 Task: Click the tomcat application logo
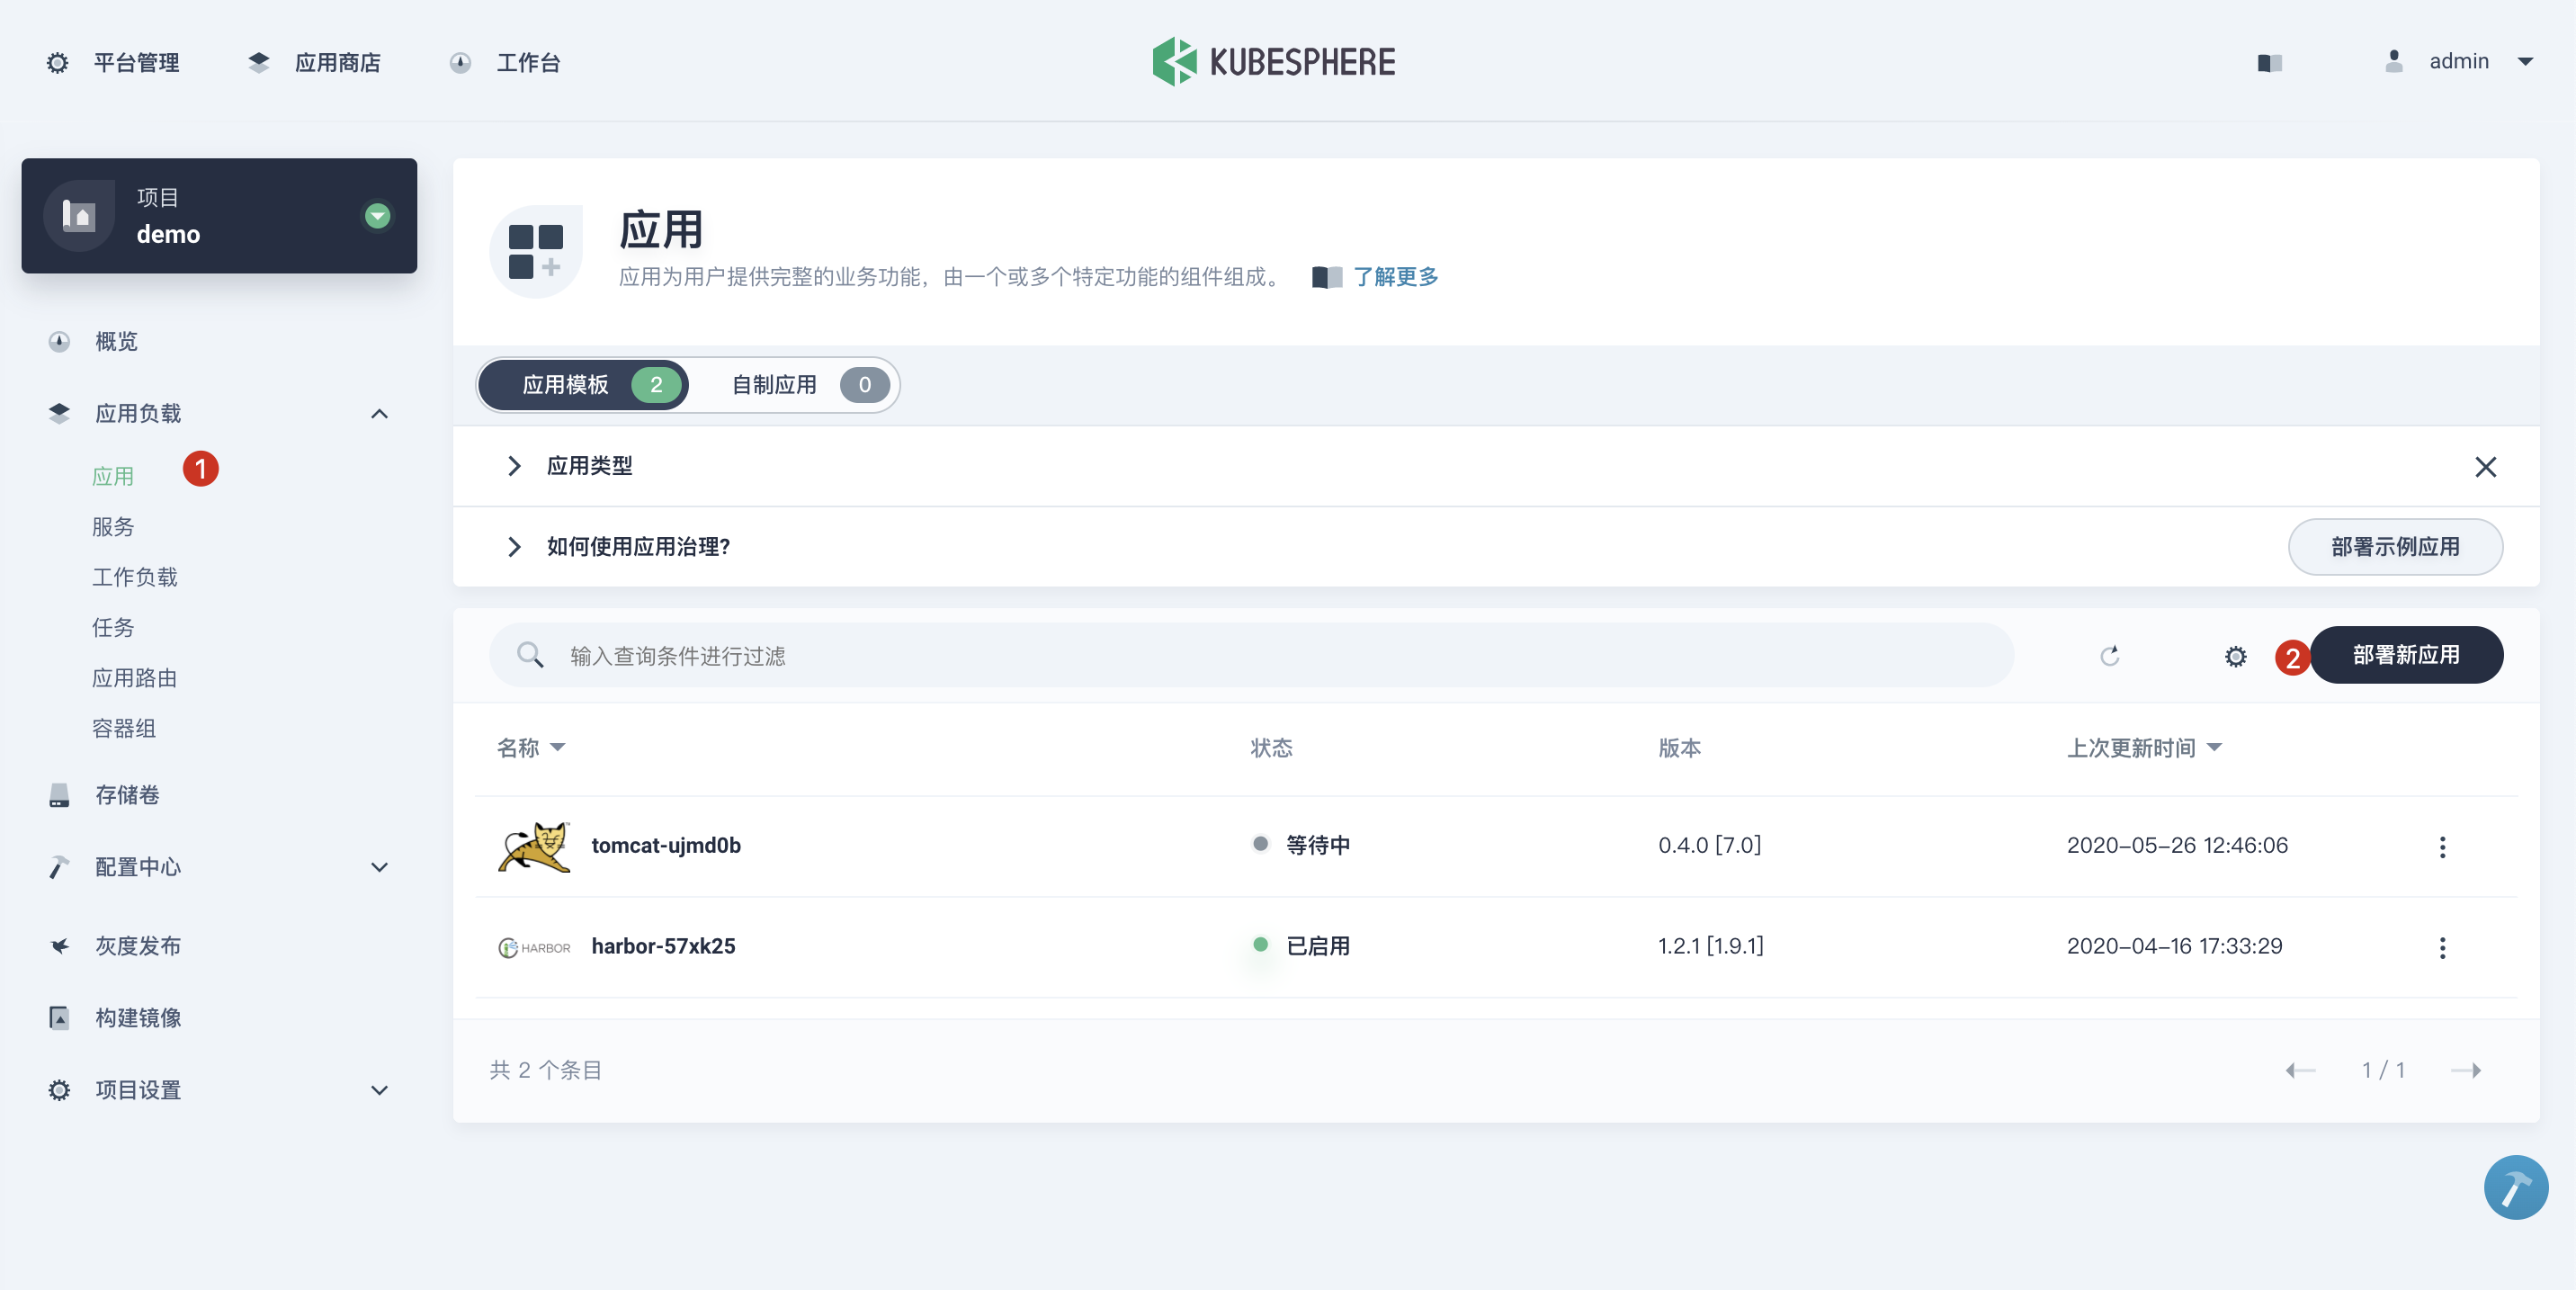point(534,846)
